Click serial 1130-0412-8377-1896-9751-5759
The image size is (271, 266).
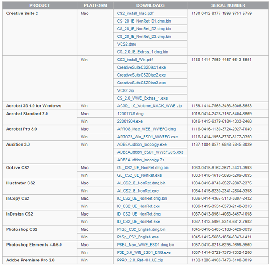coord(221,13)
